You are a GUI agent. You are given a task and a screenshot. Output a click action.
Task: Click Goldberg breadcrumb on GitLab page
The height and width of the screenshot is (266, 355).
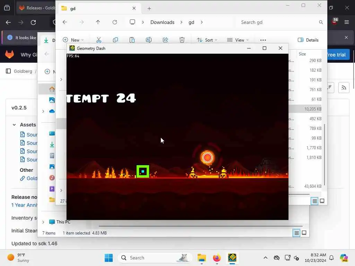click(x=23, y=71)
